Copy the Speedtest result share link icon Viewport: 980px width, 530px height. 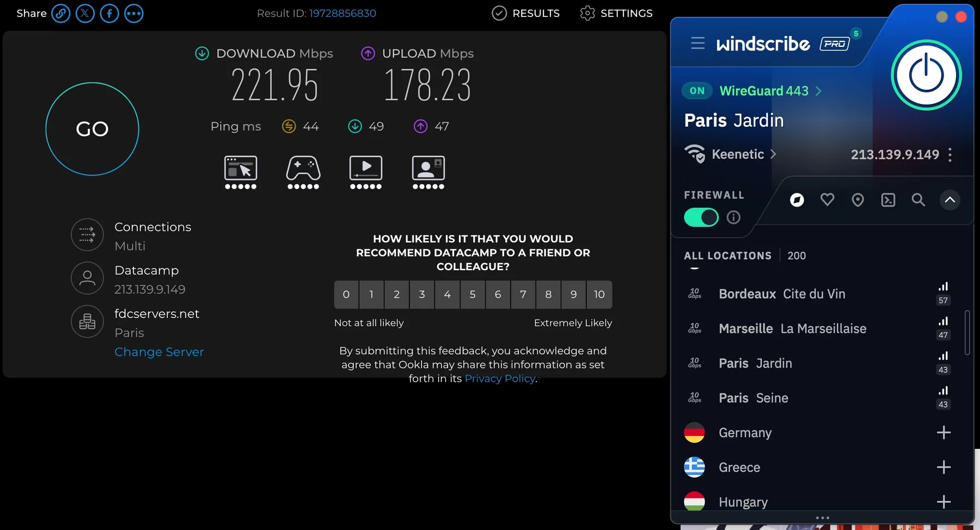pos(60,14)
